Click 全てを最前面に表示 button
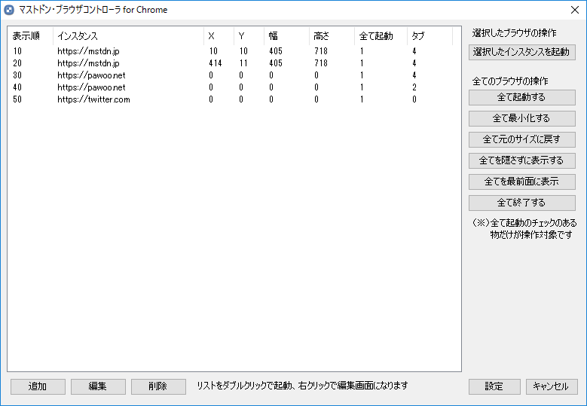This screenshot has height=406, width=587. pos(522,182)
